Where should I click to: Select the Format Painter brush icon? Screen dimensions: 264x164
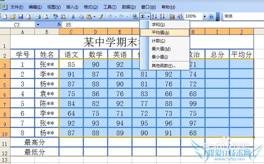coord(100,17)
